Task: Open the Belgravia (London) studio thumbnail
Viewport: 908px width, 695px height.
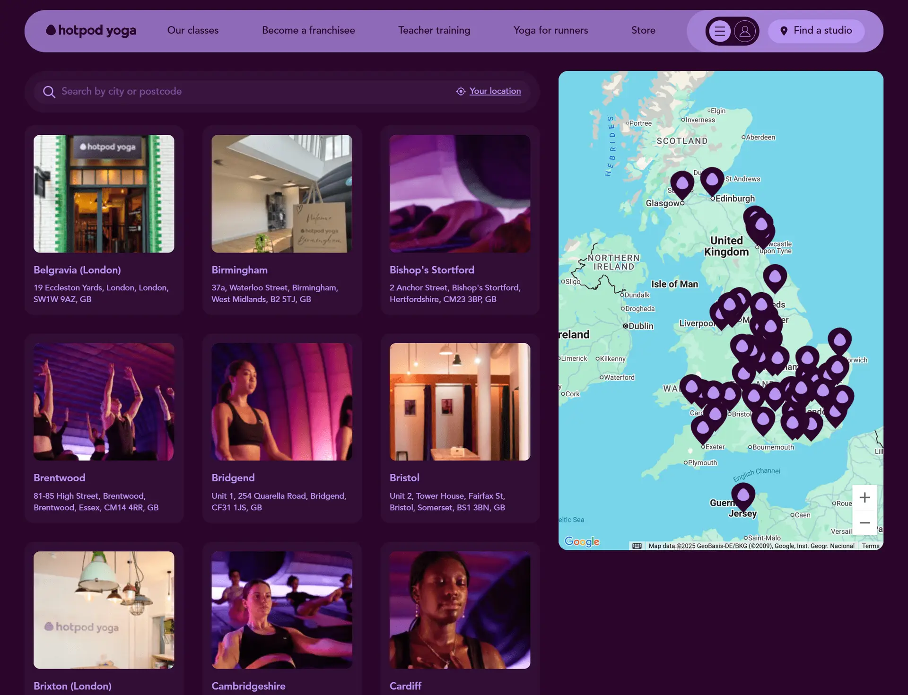Action: (x=104, y=194)
